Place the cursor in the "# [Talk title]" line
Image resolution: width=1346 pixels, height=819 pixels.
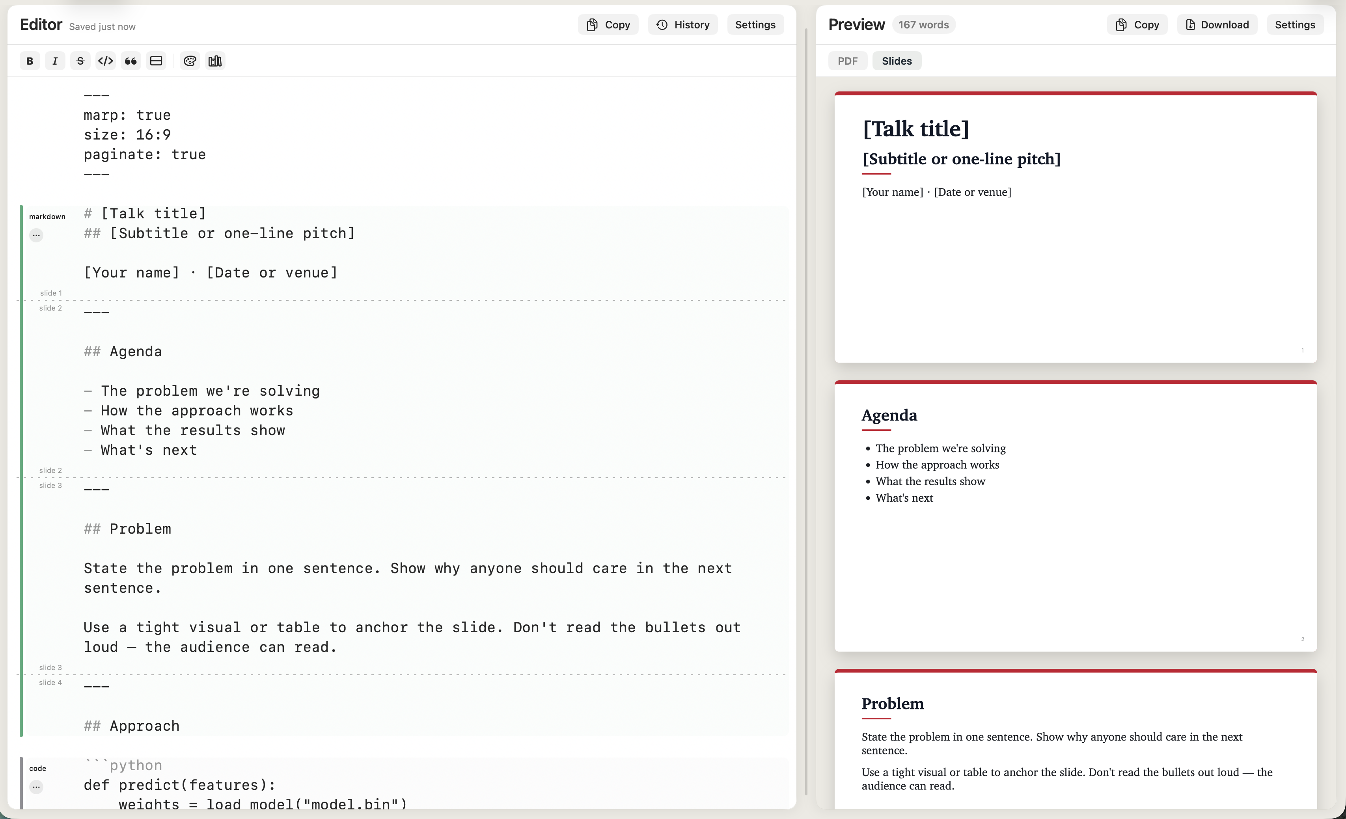(145, 214)
